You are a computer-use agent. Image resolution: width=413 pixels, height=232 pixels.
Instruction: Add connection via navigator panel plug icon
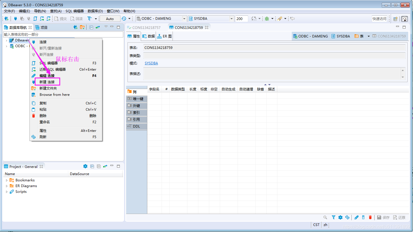click(x=76, y=27)
